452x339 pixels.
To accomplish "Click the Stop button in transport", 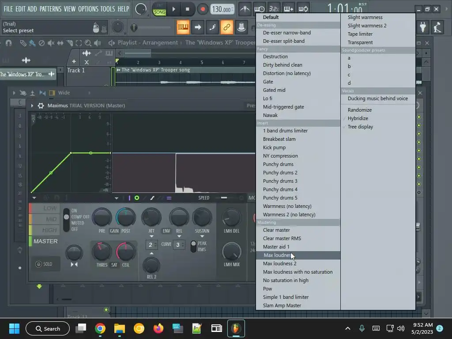I will pyautogui.click(x=187, y=9).
